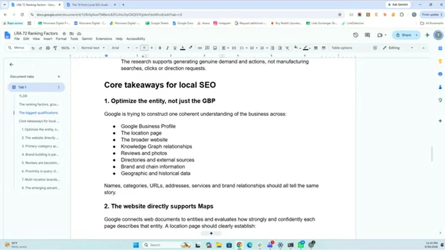Click the taskbar Search box
Image resolution: width=445 pixels, height=250 pixels.
[167, 245]
